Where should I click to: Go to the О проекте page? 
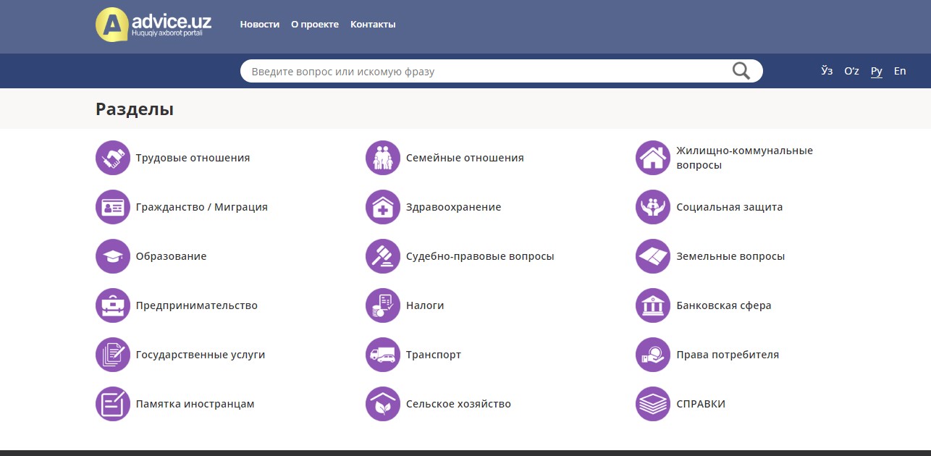314,24
